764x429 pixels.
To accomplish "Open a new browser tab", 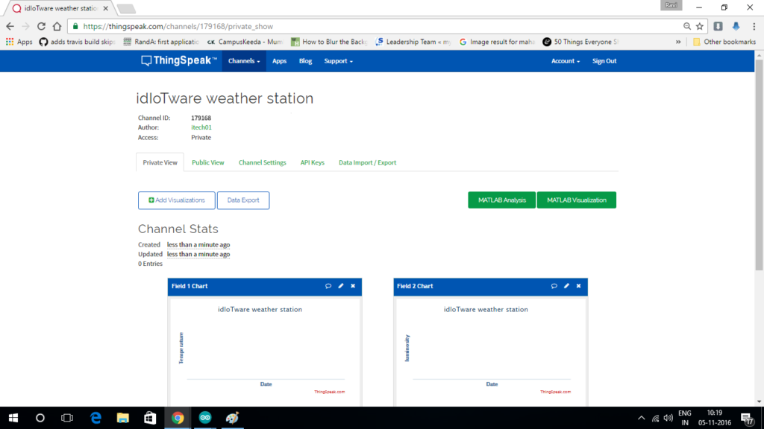I will [x=126, y=8].
